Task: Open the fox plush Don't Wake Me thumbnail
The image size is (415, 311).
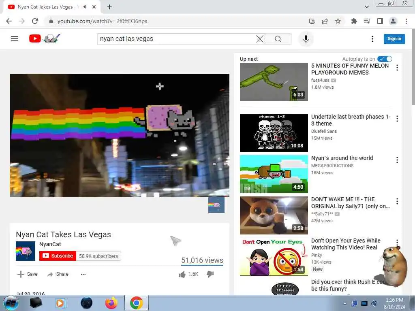Action: (x=274, y=215)
